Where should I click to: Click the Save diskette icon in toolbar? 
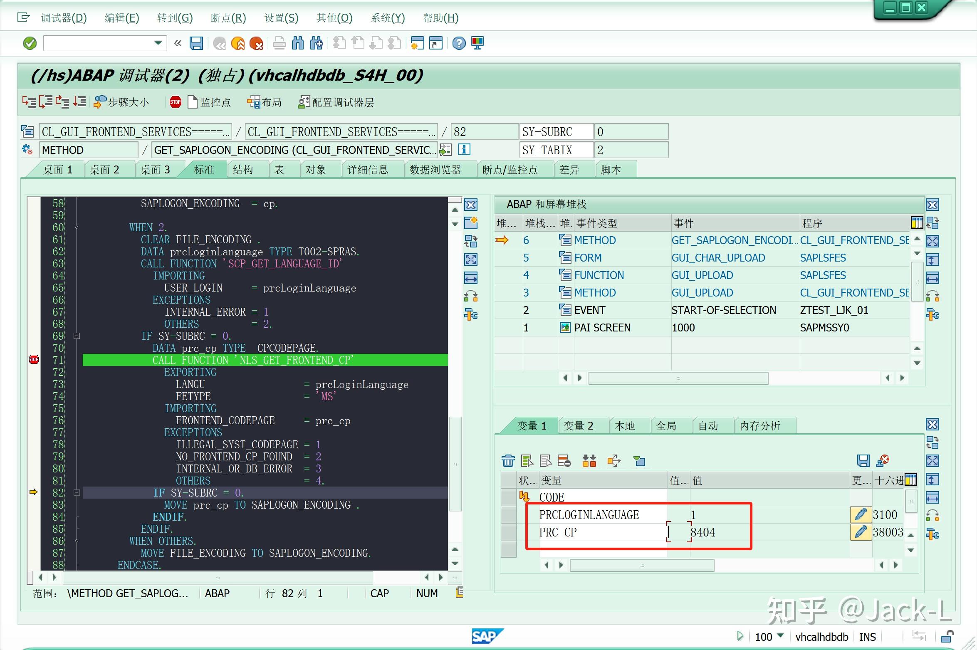[196, 43]
